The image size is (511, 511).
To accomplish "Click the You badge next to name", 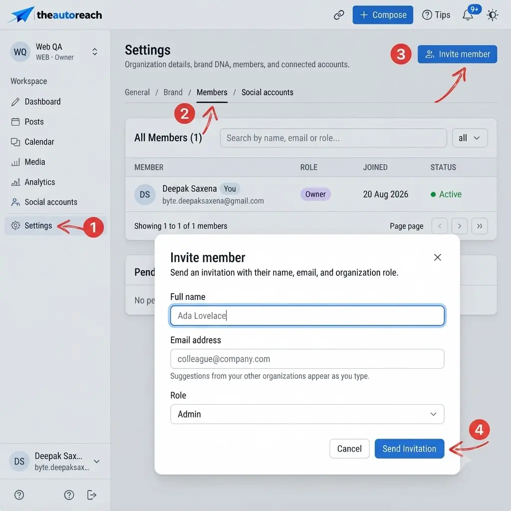I will click(230, 189).
